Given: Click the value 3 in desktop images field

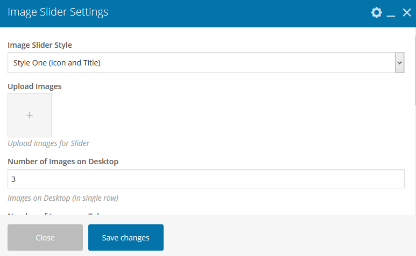Looking at the screenshot, I should point(14,179).
